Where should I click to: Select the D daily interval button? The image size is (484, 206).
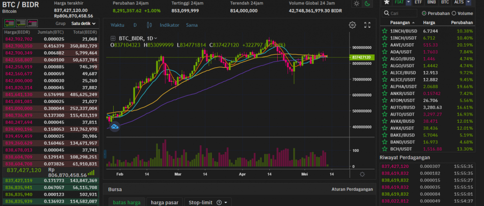click(x=135, y=25)
